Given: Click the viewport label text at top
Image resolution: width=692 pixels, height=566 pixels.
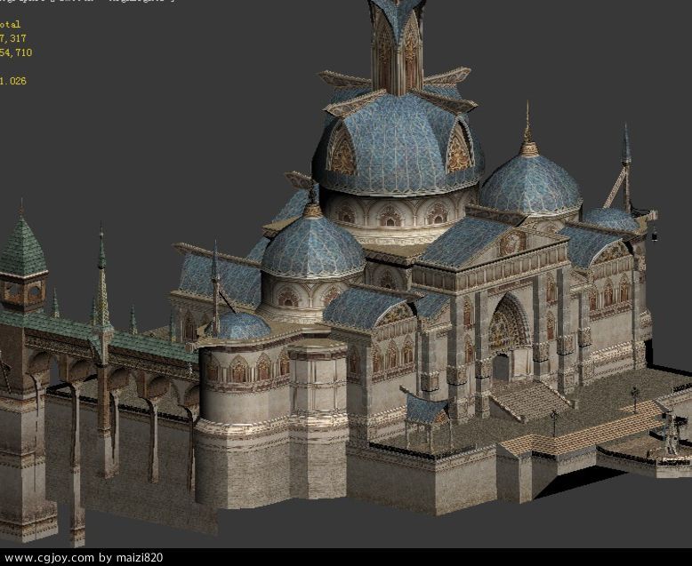Looking at the screenshot, I should point(89,2).
